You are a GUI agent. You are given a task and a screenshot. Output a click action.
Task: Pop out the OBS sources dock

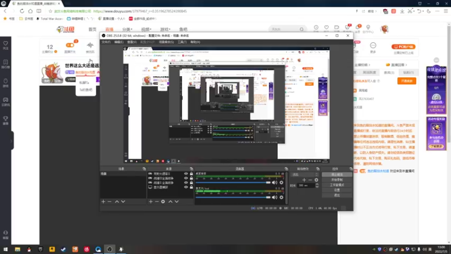coord(191,169)
